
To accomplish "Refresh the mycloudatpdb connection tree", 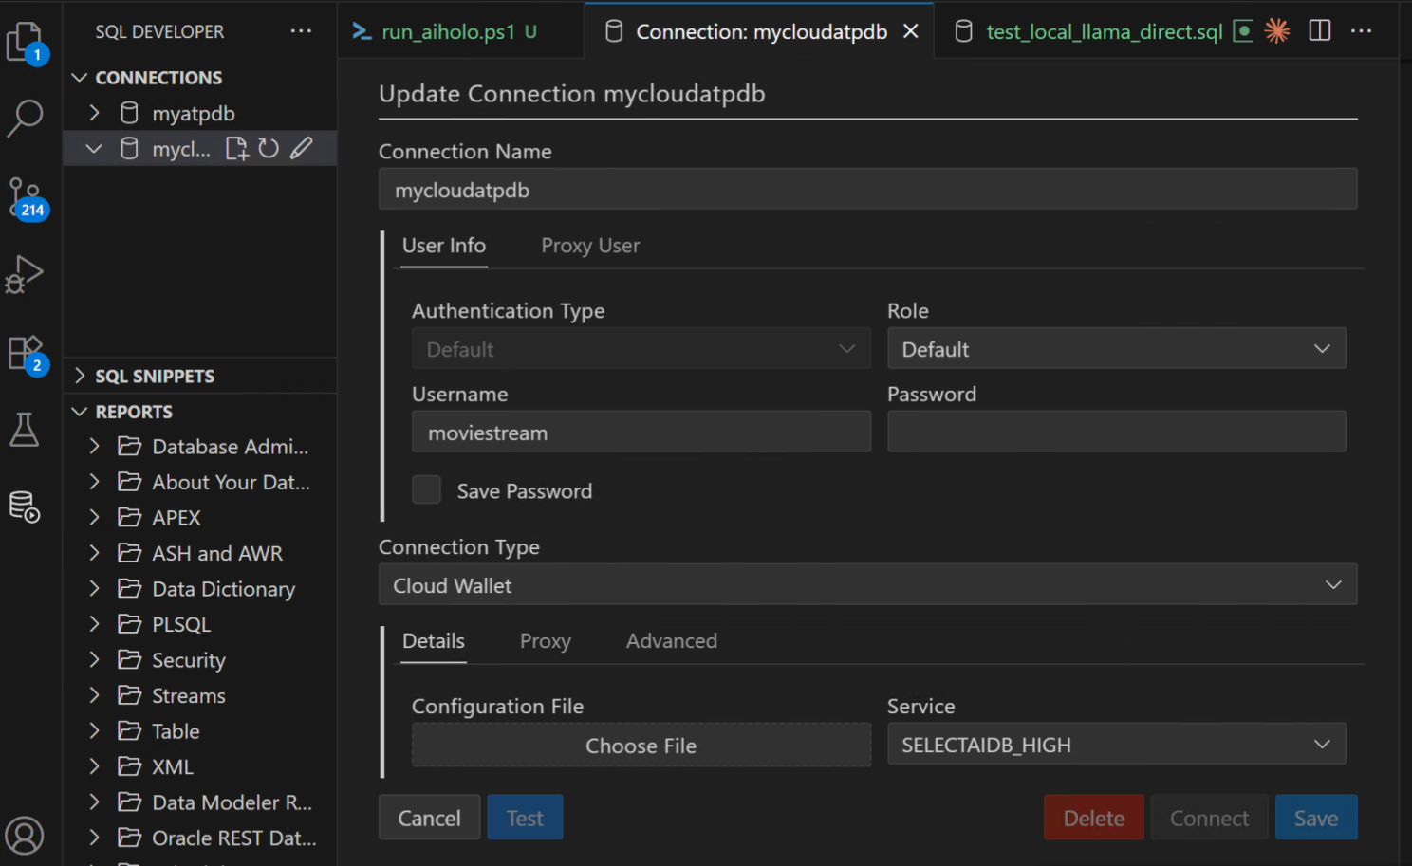I will tap(269, 148).
